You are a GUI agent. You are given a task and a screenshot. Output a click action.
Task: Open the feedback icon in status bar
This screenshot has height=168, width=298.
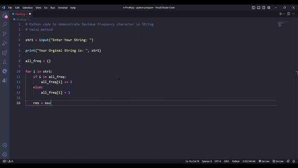288,161
